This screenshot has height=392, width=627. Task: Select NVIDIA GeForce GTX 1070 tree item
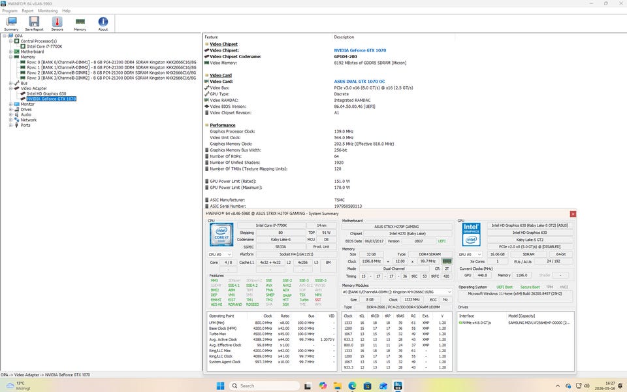tap(51, 99)
